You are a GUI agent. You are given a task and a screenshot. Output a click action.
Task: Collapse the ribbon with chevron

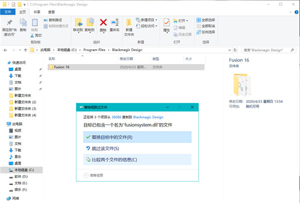point(290,12)
